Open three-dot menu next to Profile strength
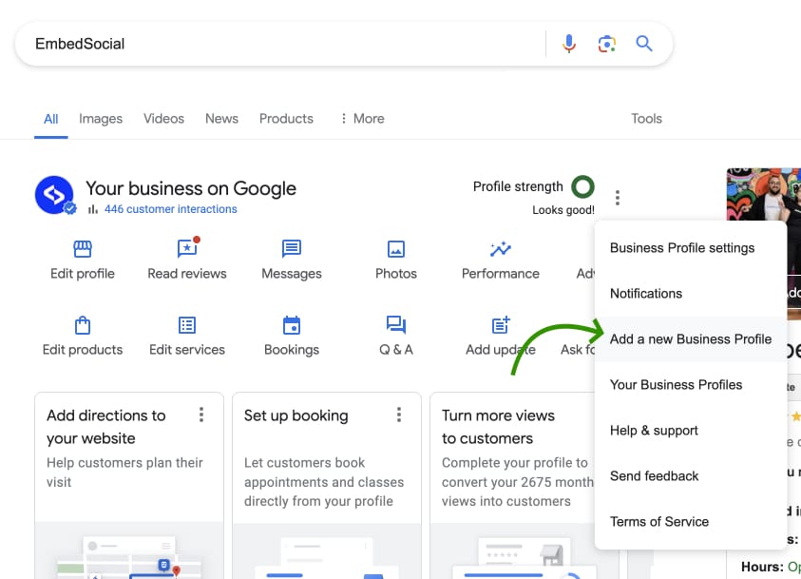Screen dimensions: 801x579 click(x=618, y=198)
